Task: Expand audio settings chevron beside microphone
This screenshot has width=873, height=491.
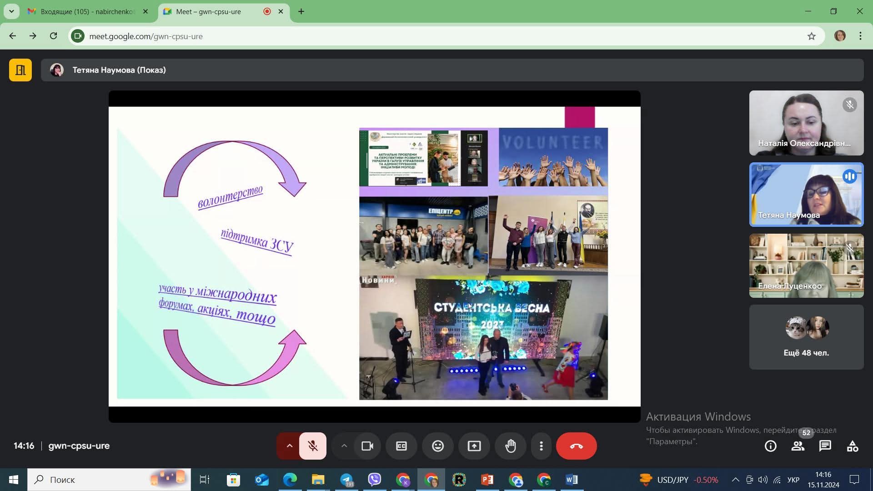Action: click(x=289, y=446)
